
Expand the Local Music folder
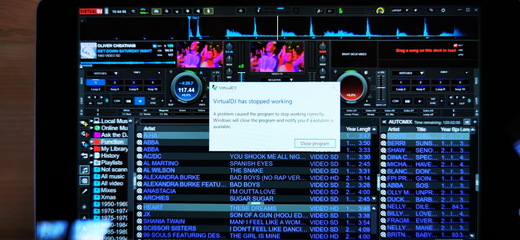click(x=92, y=121)
